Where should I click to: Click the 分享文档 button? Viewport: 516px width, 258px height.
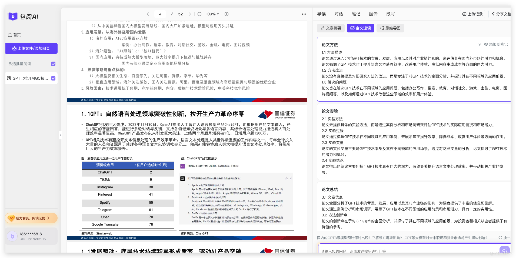click(x=500, y=14)
